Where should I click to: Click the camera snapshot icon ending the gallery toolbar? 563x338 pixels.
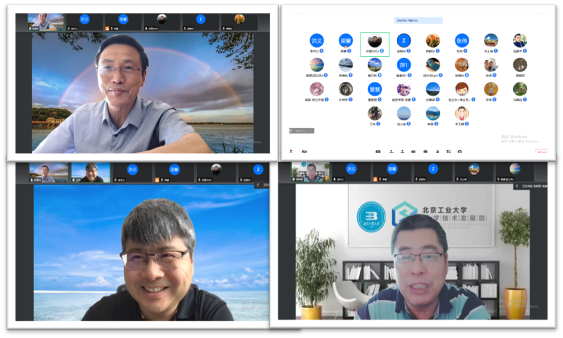point(460,152)
